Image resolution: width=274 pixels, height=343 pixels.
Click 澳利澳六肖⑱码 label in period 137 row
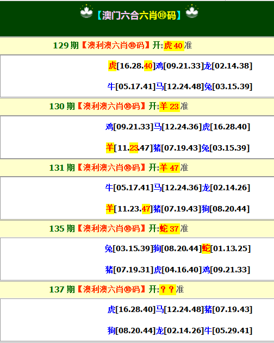111,290
